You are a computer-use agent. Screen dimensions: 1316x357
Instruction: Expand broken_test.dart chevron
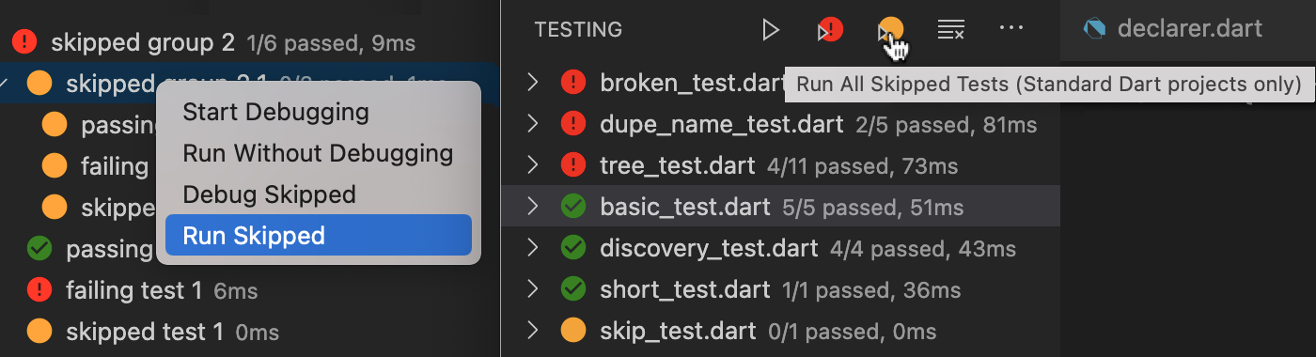[533, 83]
